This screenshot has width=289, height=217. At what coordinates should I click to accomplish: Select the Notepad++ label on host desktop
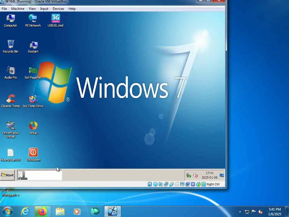coord(11,195)
